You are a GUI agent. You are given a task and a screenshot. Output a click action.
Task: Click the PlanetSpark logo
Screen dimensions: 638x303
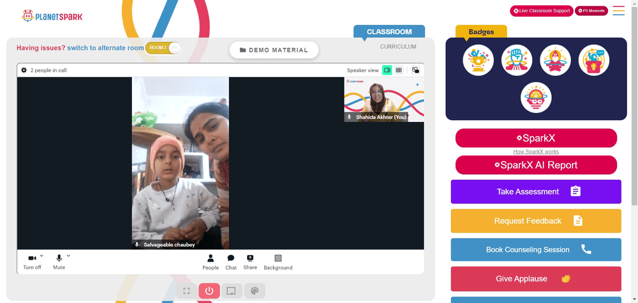52,16
